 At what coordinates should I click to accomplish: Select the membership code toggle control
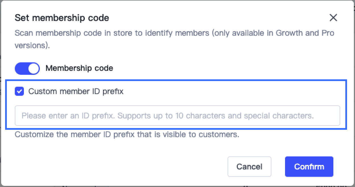click(x=27, y=68)
